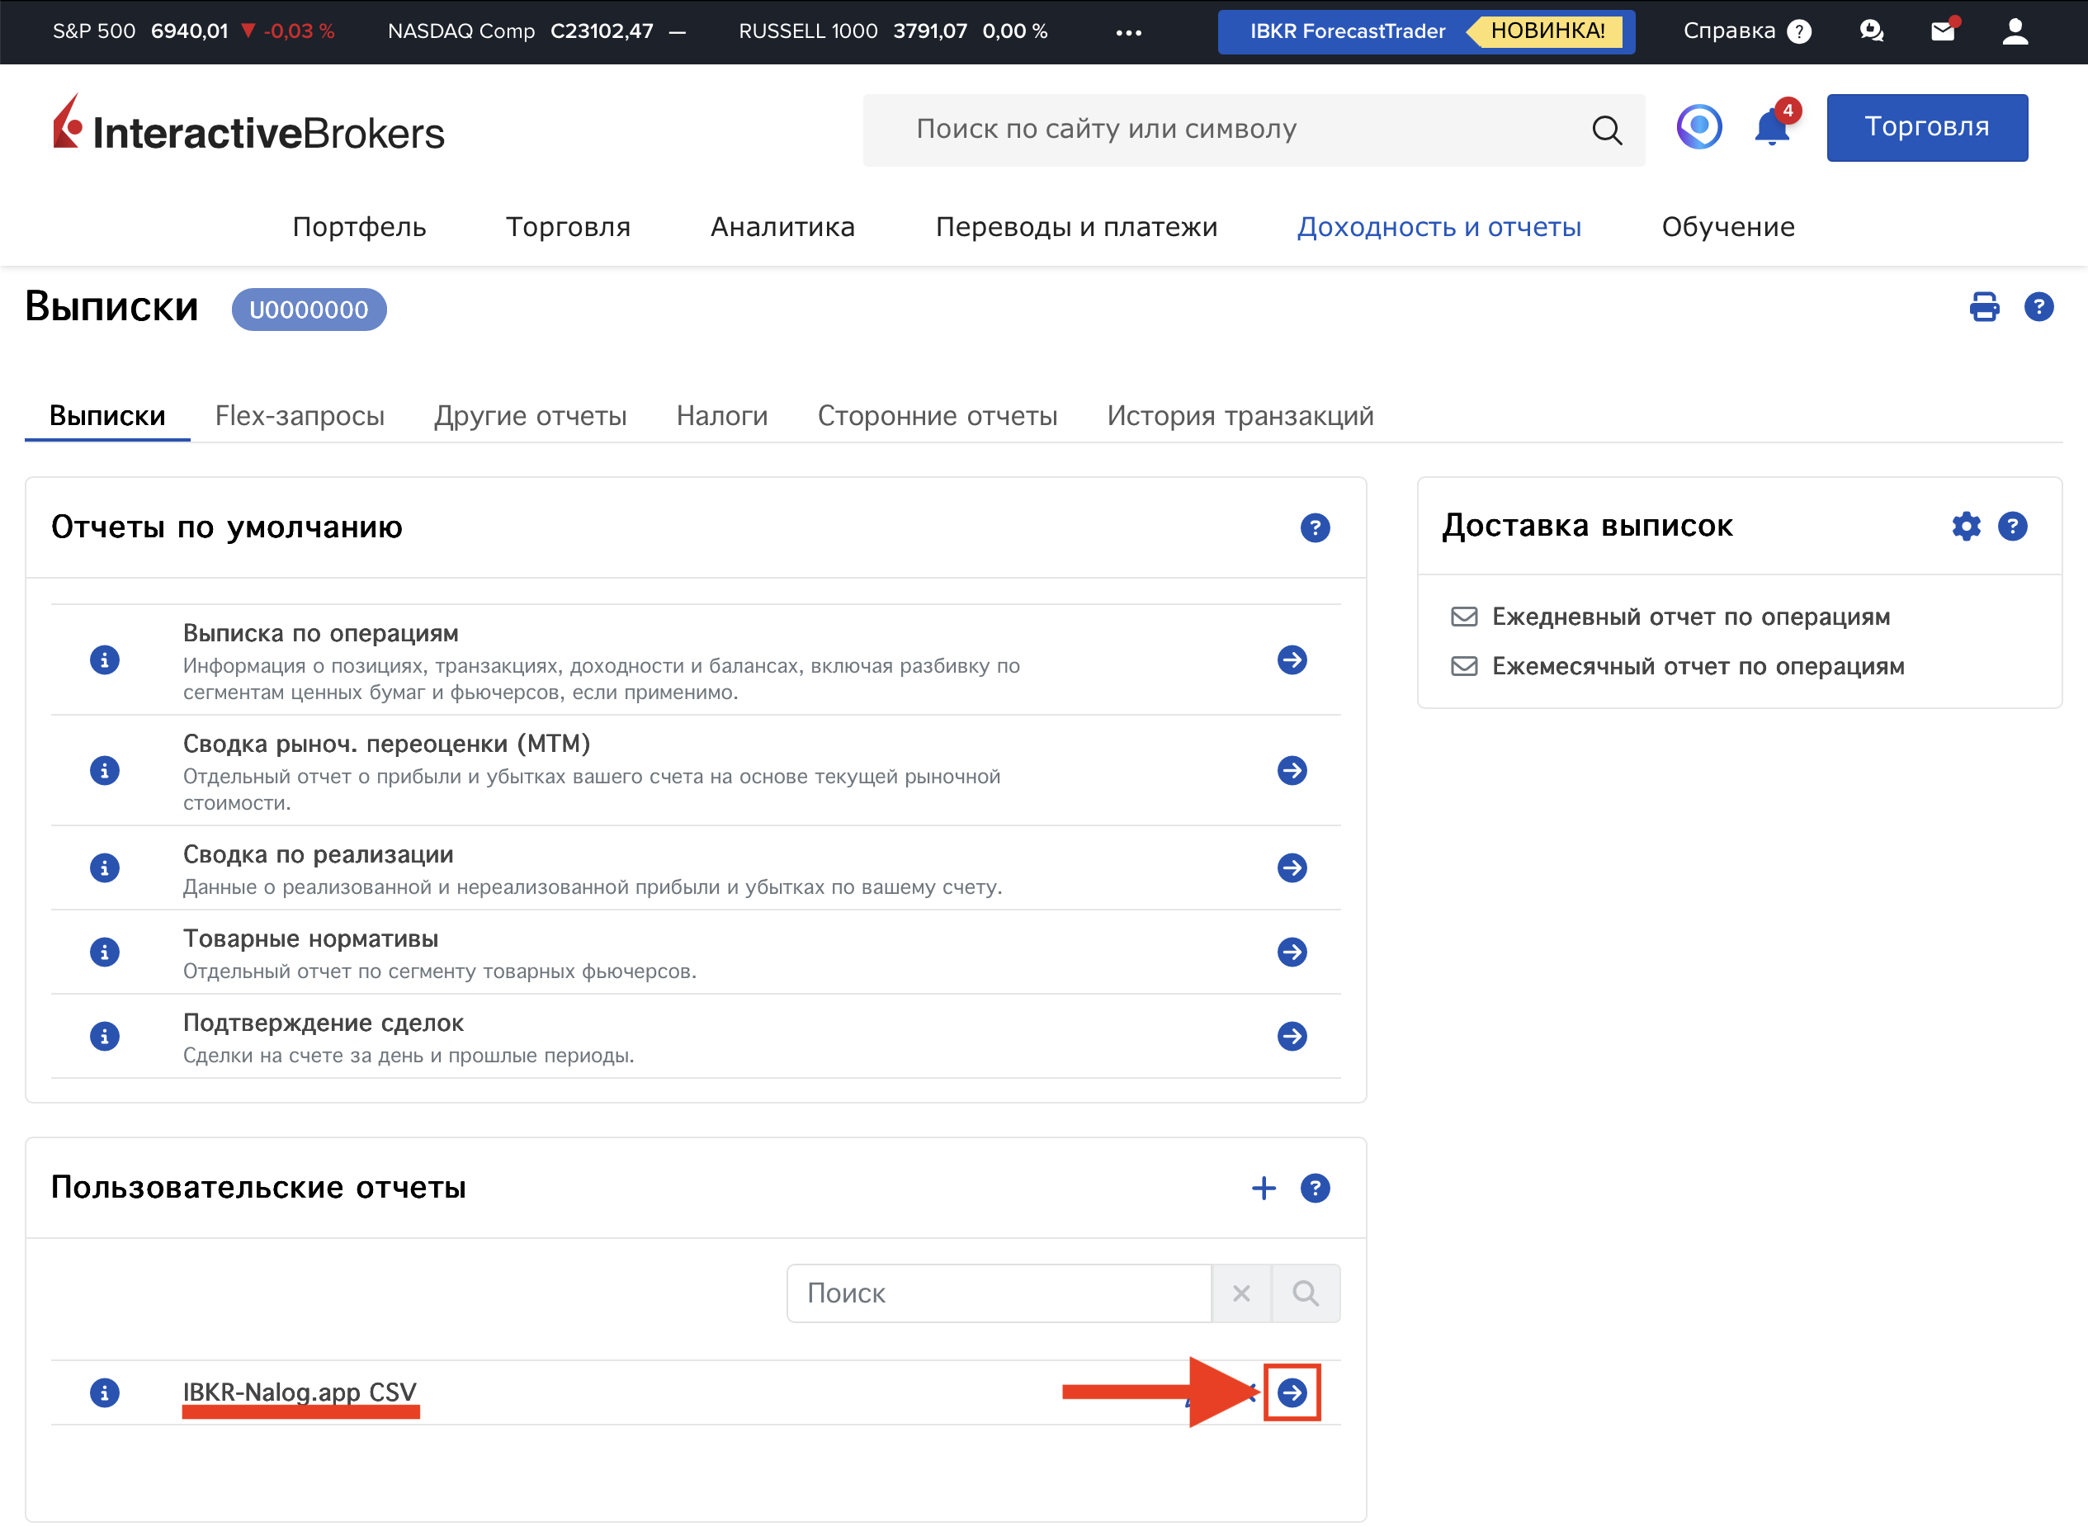Open the IBKR assistant circle icon

(x=1698, y=128)
